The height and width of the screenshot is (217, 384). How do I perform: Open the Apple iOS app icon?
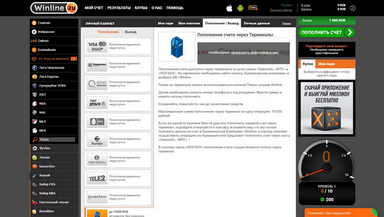point(229,8)
